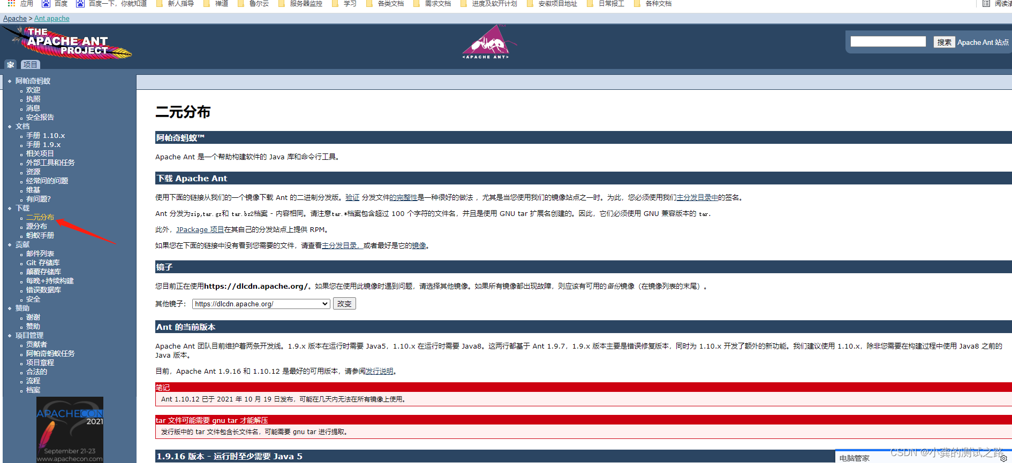Open 手册 1.9.x in sidebar
Viewport: 1012px width, 463px height.
click(43, 144)
